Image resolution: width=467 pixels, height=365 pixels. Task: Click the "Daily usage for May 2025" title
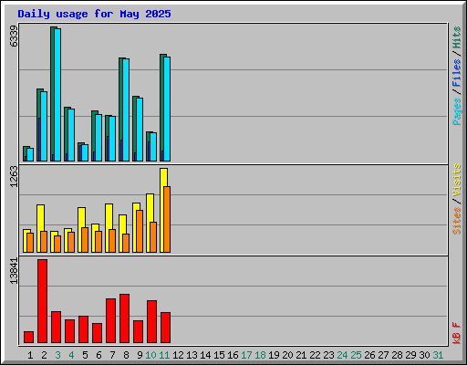94,14
